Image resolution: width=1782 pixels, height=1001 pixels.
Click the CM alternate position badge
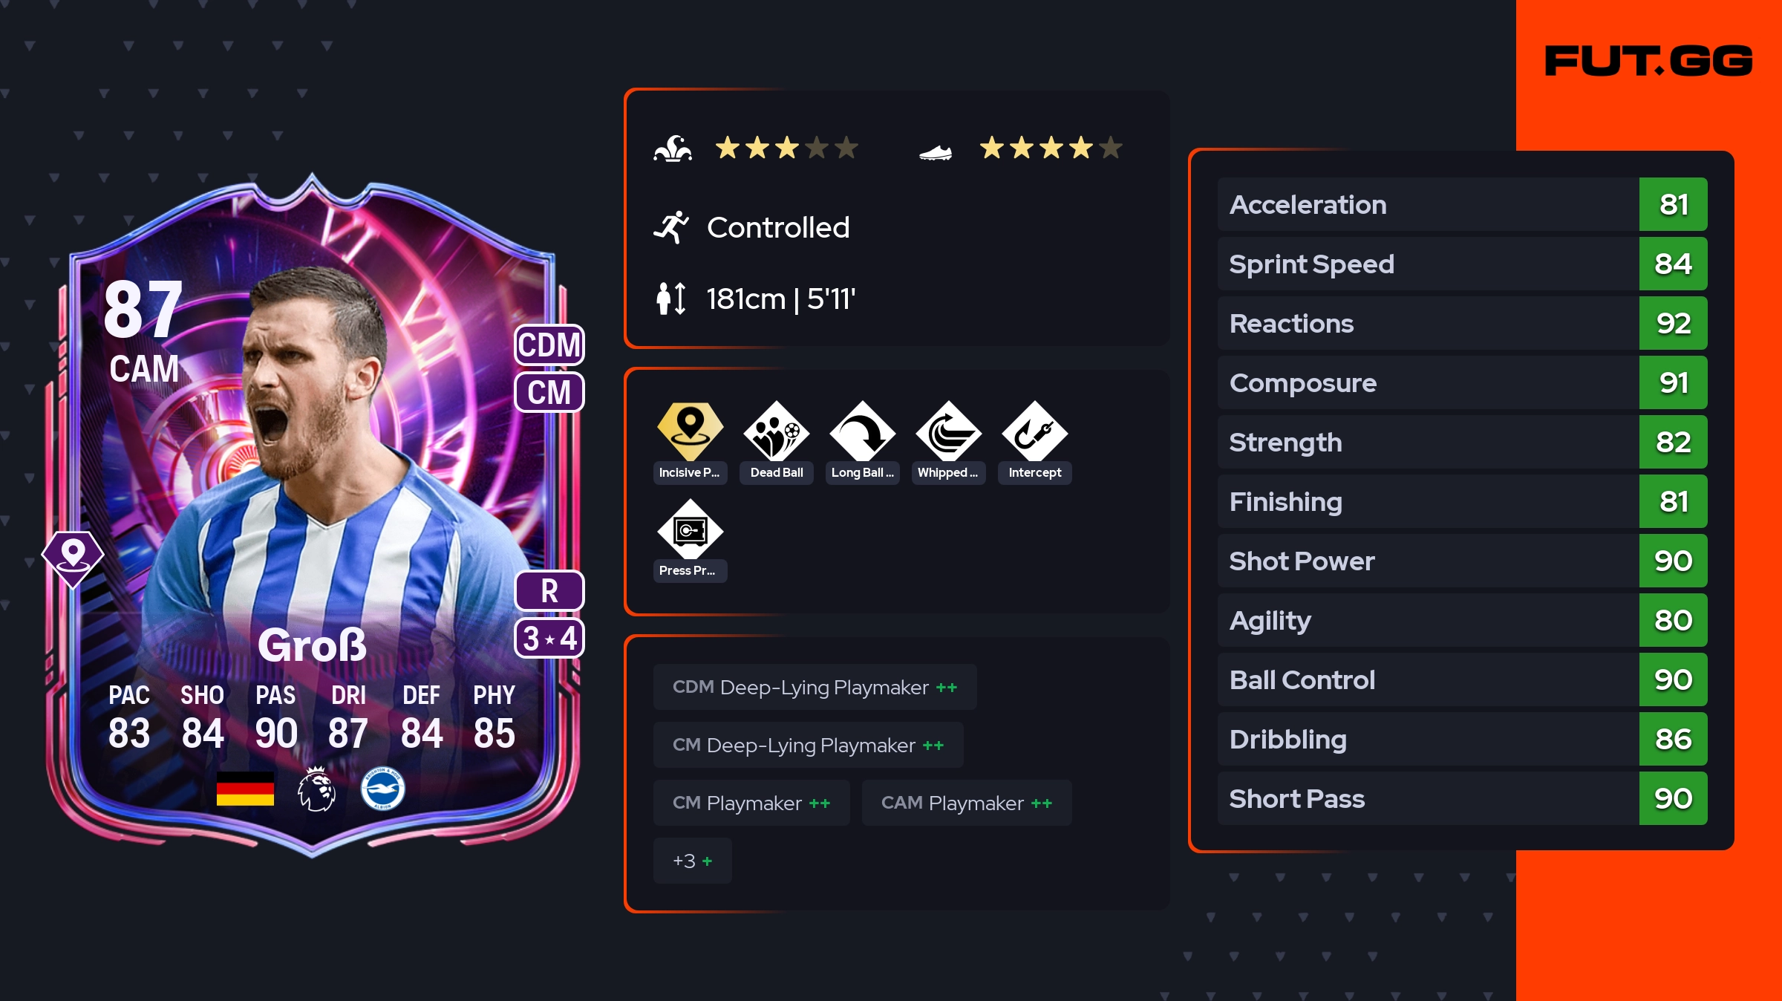[x=549, y=392]
